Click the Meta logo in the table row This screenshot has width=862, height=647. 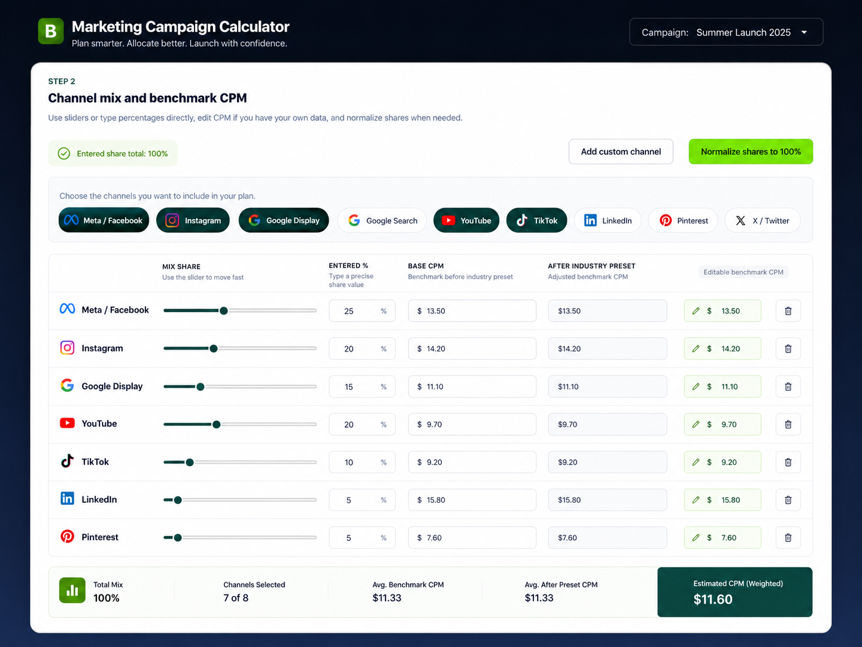(x=67, y=309)
